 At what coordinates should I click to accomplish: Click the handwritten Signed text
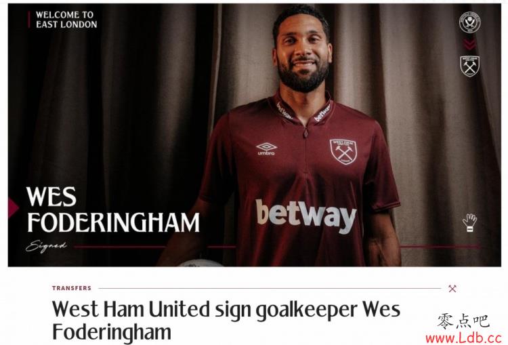pos(46,247)
